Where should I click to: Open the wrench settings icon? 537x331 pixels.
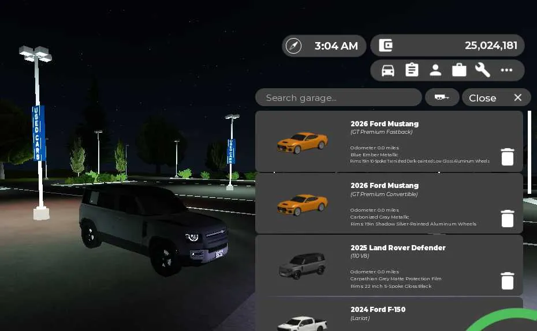tap(483, 70)
